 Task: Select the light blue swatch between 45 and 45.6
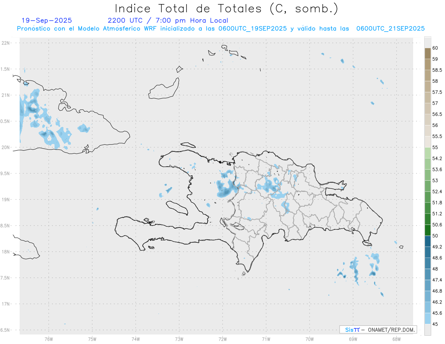point(428,318)
